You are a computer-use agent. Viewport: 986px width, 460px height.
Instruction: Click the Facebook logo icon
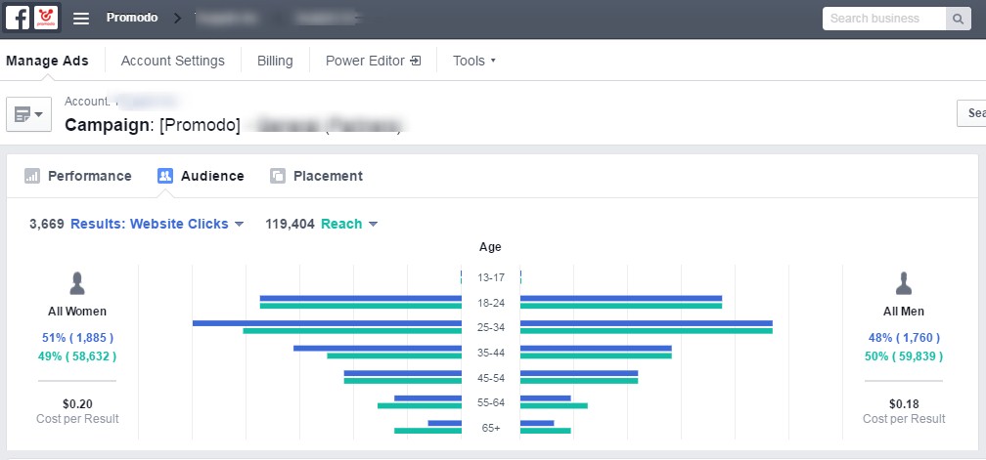18,18
